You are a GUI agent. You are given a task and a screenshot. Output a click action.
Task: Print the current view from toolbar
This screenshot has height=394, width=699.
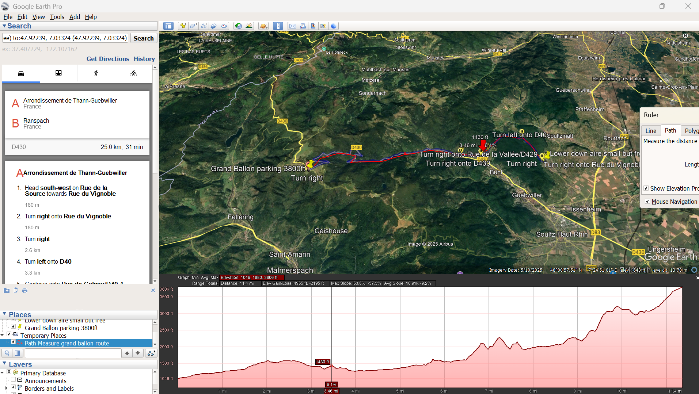click(x=303, y=26)
